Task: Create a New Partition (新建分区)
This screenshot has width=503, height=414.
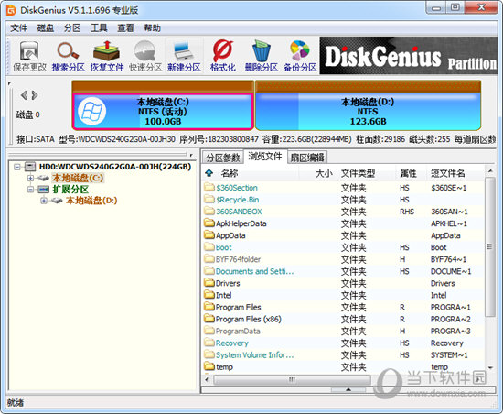Action: (x=184, y=56)
